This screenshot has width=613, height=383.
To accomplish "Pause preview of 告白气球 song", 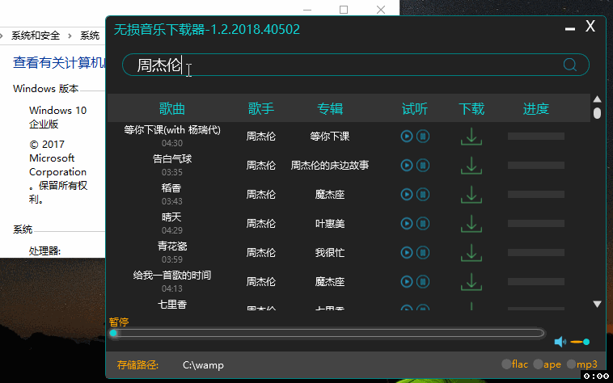I will pyautogui.click(x=422, y=166).
